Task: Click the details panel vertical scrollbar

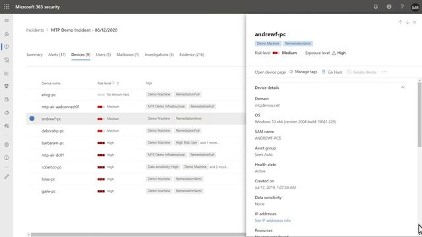Action: pos(419,115)
